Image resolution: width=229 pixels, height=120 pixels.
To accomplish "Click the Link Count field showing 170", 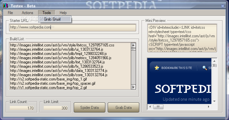I will tap(22, 108).
